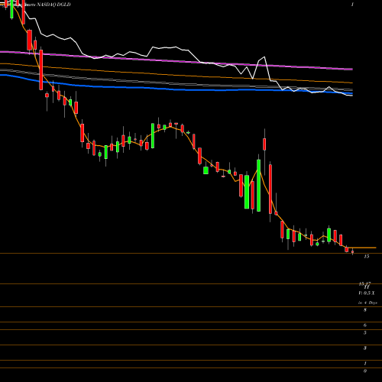Click the "in 4 Days" label

(367, 303)
